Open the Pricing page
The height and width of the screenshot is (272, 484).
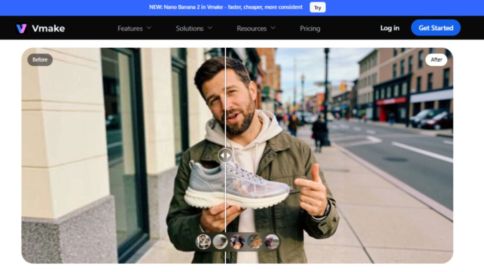pyautogui.click(x=310, y=28)
